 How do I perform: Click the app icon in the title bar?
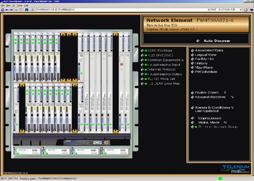pyautogui.click(x=2, y=1)
